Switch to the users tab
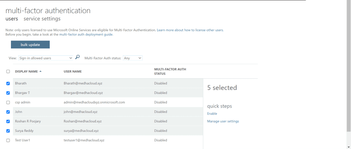351x149 pixels. 12,19
